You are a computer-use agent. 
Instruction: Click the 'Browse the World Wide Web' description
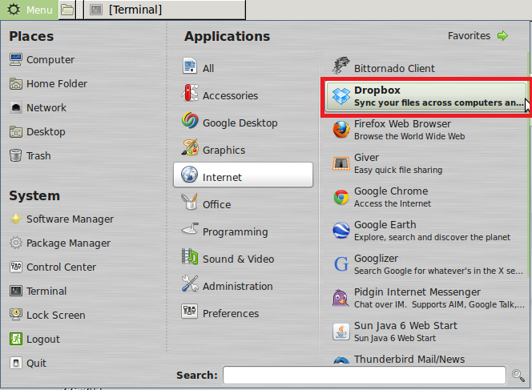pyautogui.click(x=409, y=136)
